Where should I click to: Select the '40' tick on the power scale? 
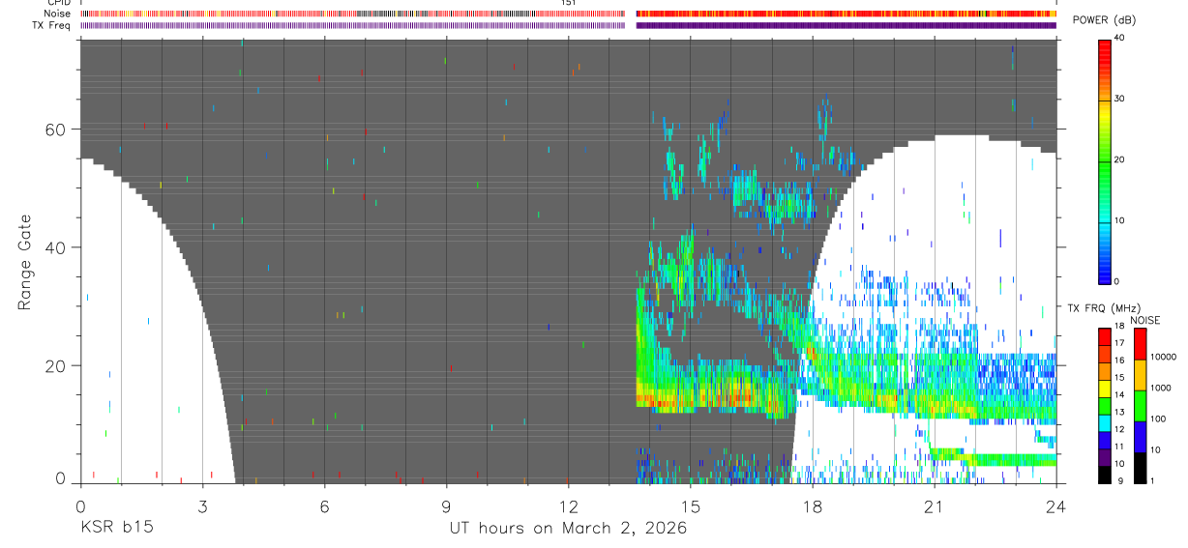(1119, 38)
